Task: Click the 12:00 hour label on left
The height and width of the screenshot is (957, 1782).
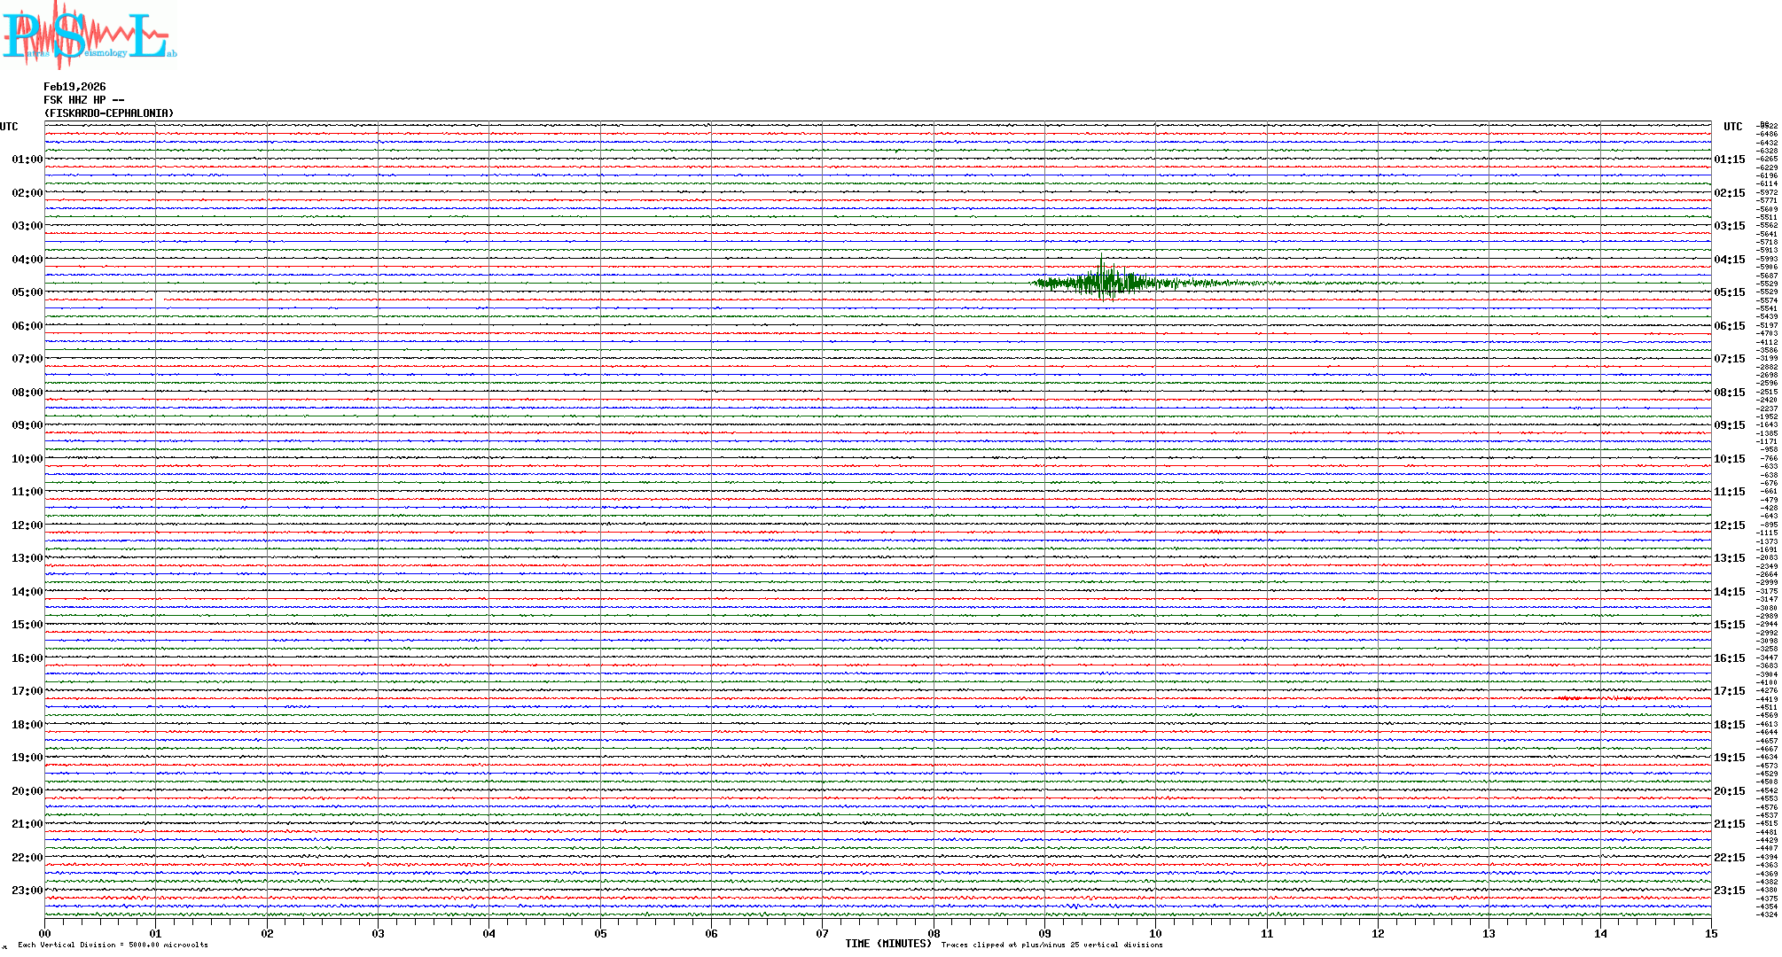Action: 27,525
